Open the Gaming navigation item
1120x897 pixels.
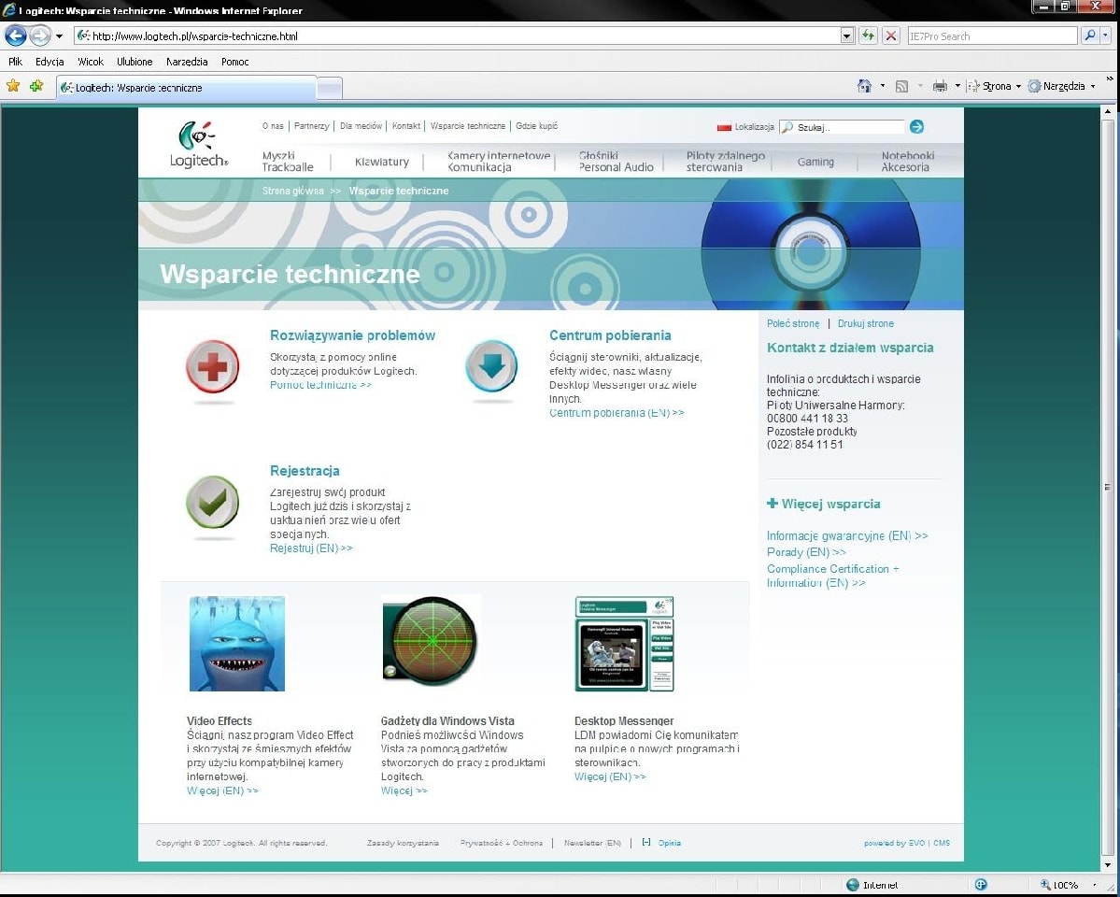815,163
